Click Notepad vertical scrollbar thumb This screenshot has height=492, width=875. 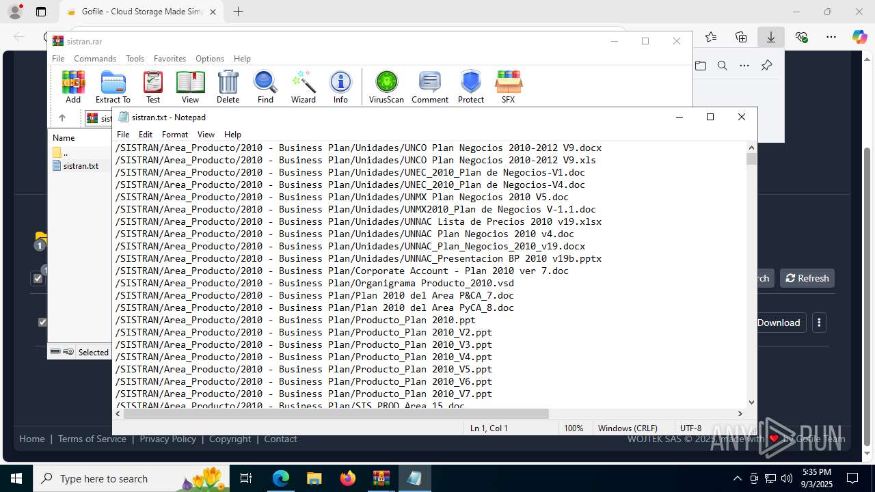pyautogui.click(x=751, y=159)
